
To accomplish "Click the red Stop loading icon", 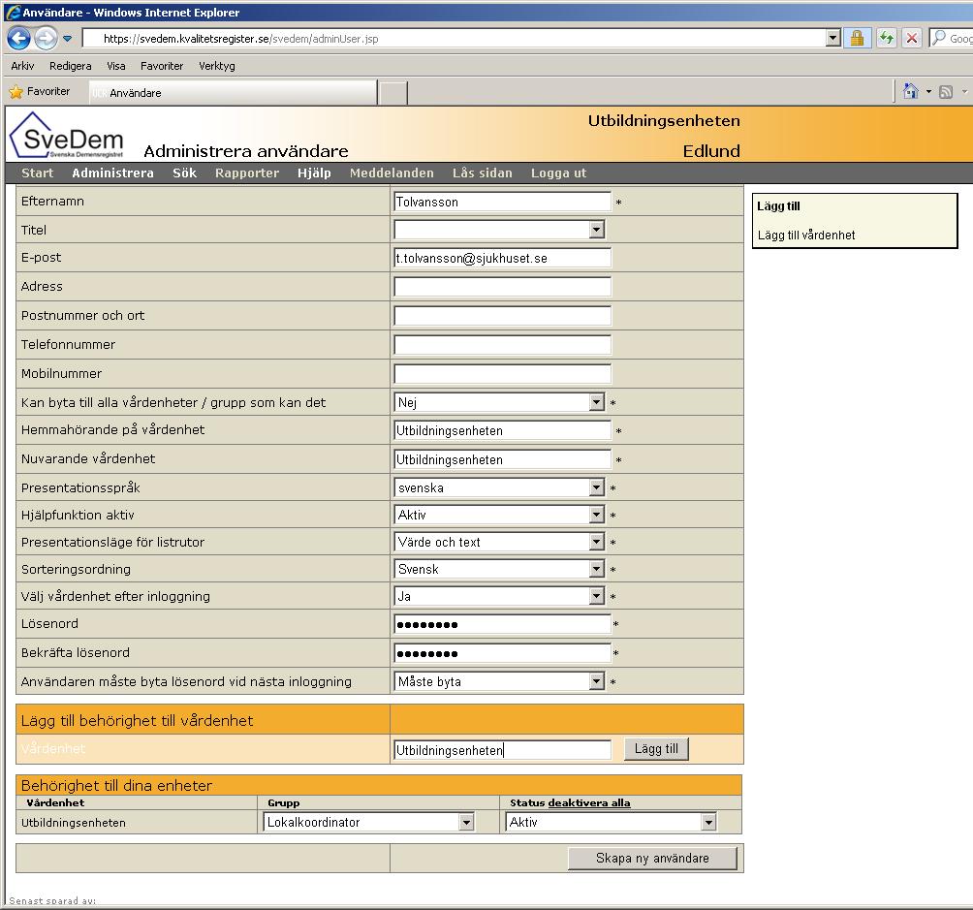I will [912, 38].
